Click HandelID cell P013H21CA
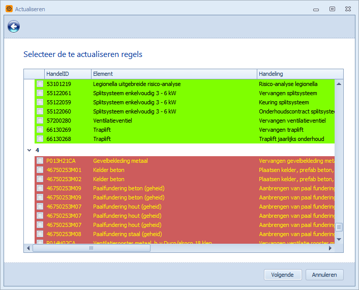This screenshot has width=359, height=290. click(x=68, y=161)
